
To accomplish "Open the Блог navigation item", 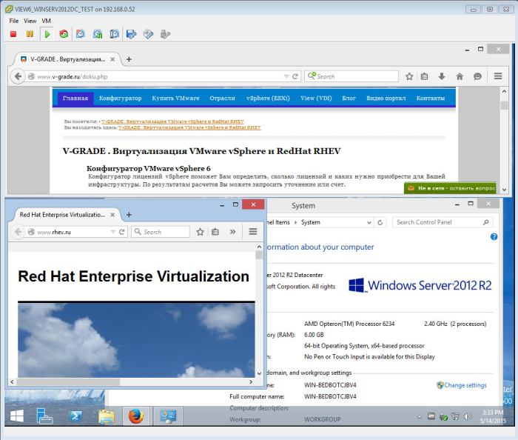I will (x=349, y=99).
